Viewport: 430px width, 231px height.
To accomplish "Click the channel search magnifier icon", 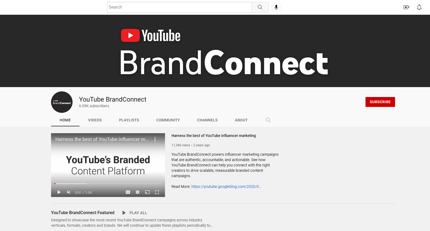I will tap(268, 120).
